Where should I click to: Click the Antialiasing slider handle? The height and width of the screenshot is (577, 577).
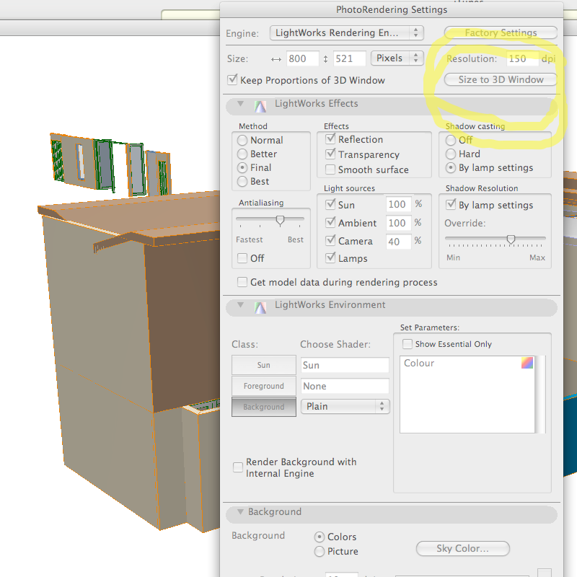[x=280, y=220]
